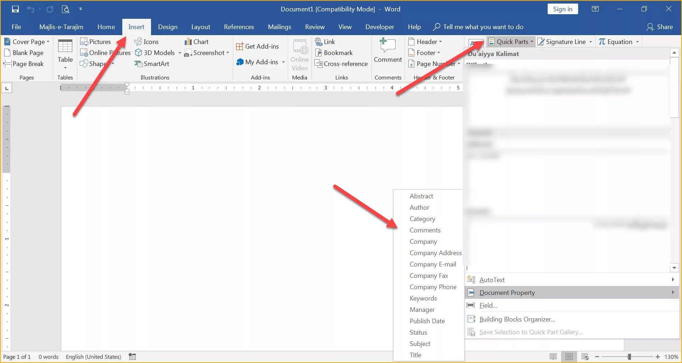Click the Tell me search box

tap(479, 27)
